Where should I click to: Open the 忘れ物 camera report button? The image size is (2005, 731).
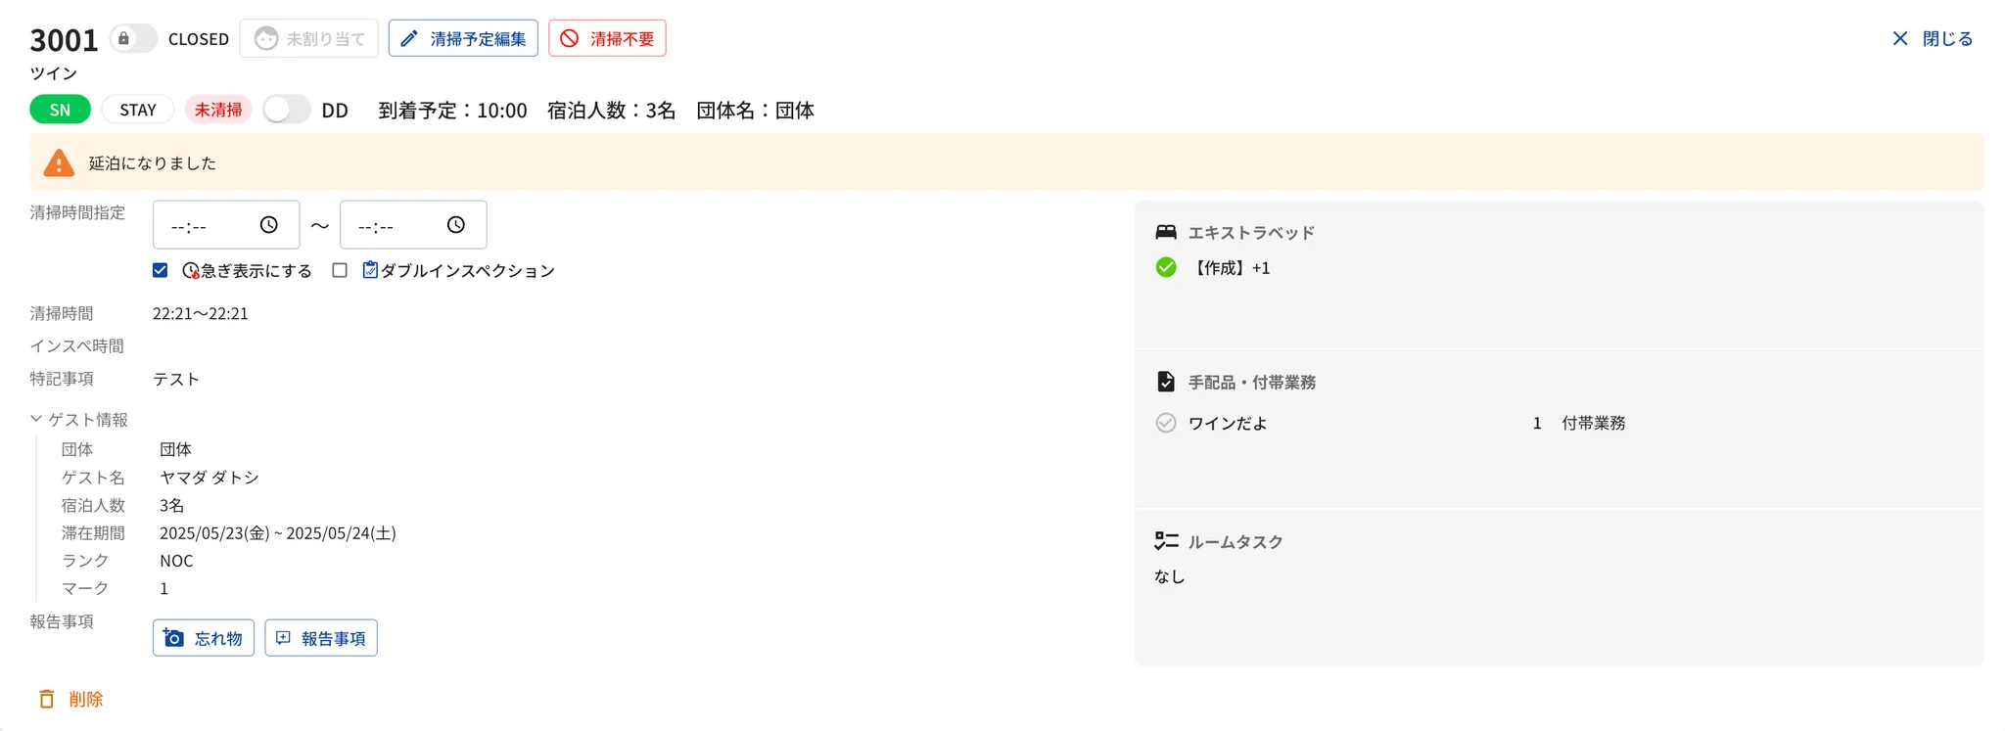pos(204,638)
